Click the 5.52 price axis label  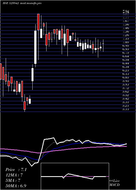click(x=126, y=95)
